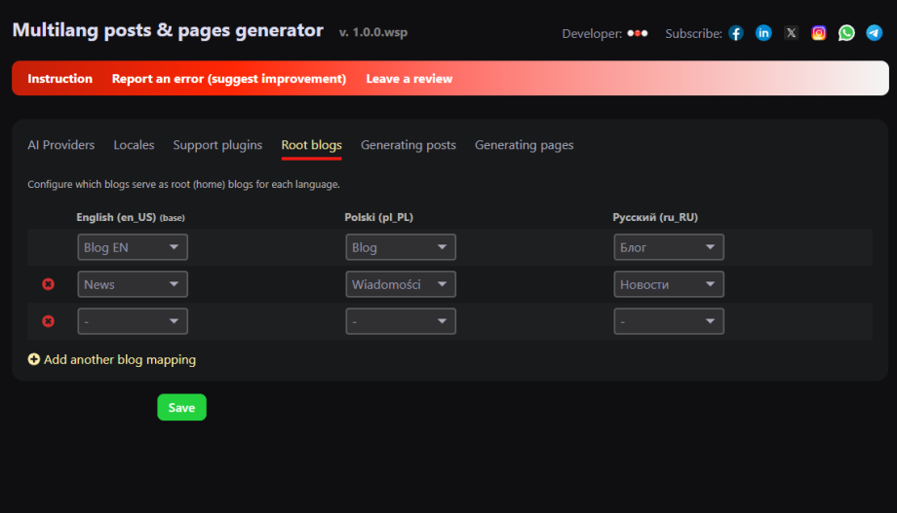Screen dimensions: 897x513
Task: Open the Leave a review link
Action: [409, 79]
